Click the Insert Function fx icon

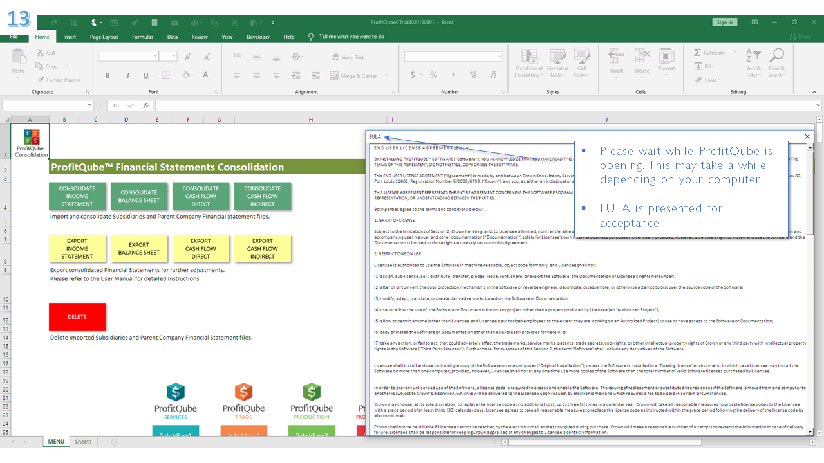click(x=146, y=105)
